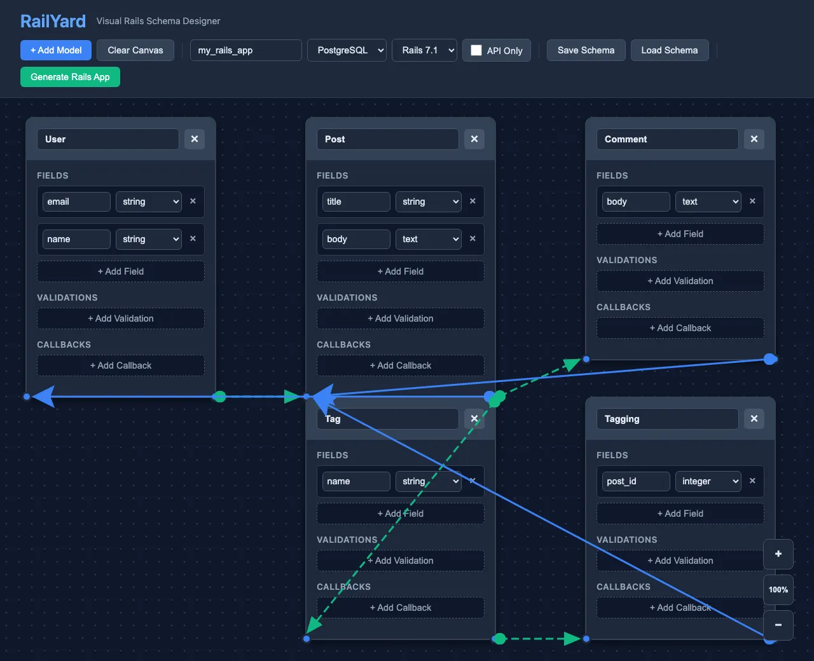Load a saved schema

pyautogui.click(x=670, y=50)
